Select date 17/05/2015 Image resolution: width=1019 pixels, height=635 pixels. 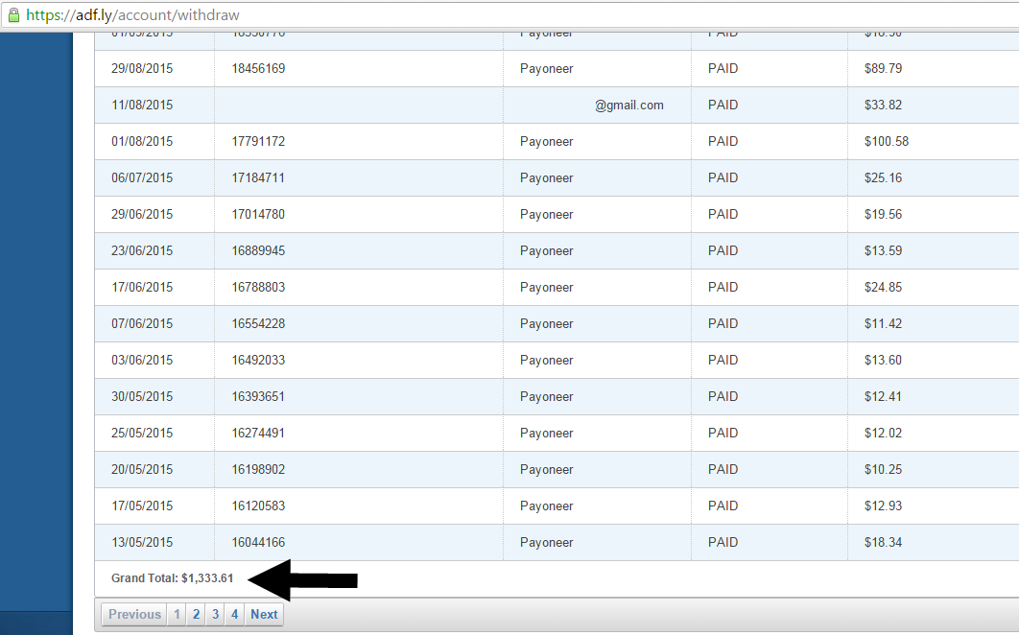pos(142,505)
